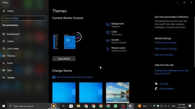Open Microsoft Store from taskbar
Image resolution: width=195 pixels, height=109 pixels.
[x=71, y=106]
